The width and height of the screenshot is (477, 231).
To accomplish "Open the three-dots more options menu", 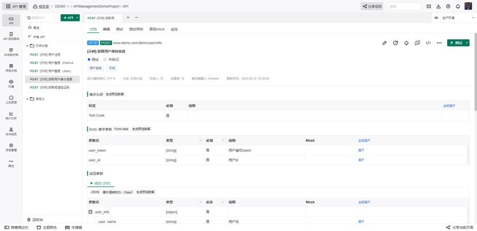I will pos(439,43).
